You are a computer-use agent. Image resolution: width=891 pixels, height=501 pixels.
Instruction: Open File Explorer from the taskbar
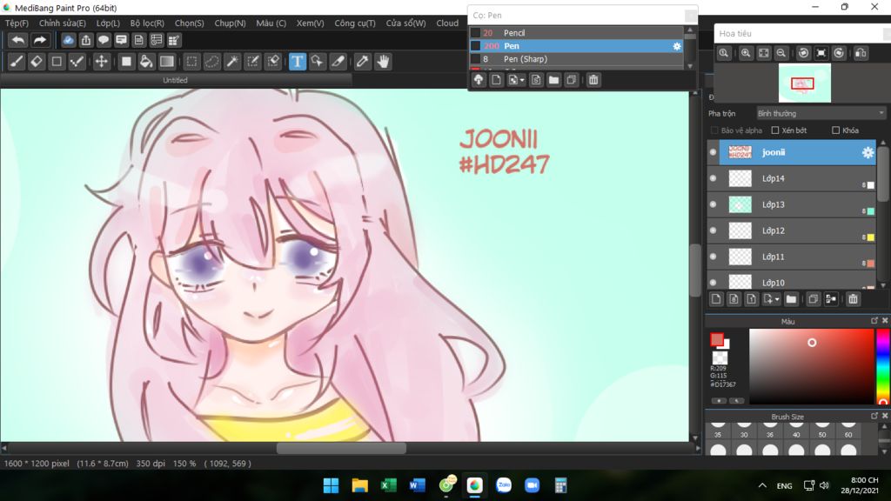pos(359,485)
